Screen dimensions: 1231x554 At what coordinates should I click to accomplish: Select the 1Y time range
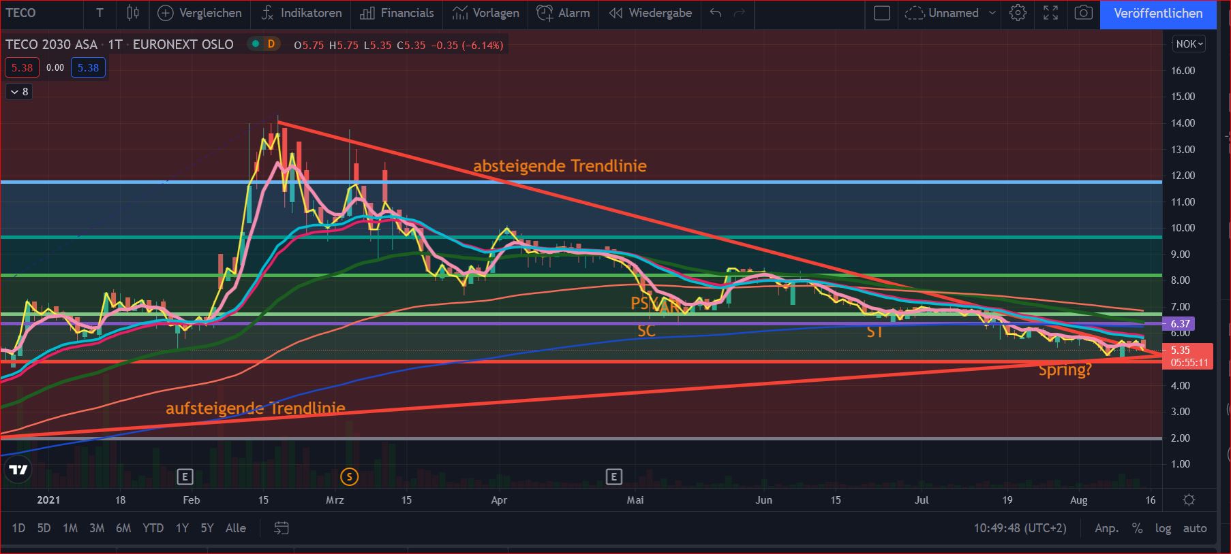coord(182,528)
